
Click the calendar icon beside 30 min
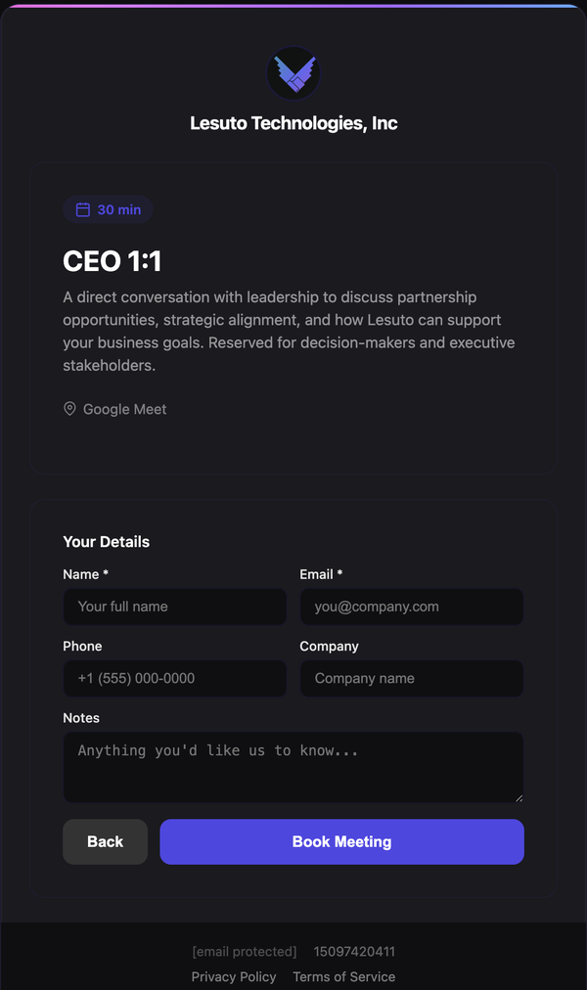(x=83, y=209)
